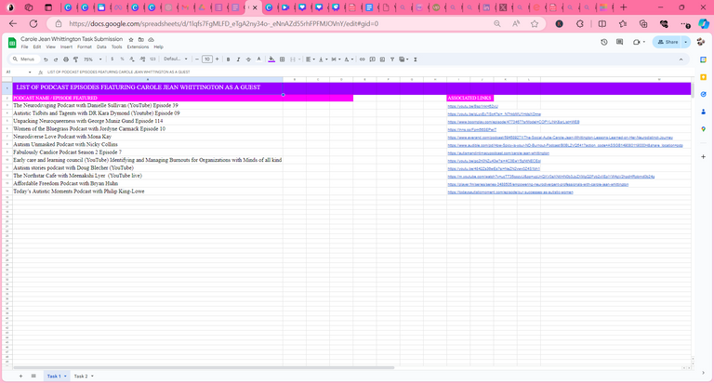Open Google Calendar side panel
Image resolution: width=714 pixels, height=383 pixels.
tap(704, 59)
